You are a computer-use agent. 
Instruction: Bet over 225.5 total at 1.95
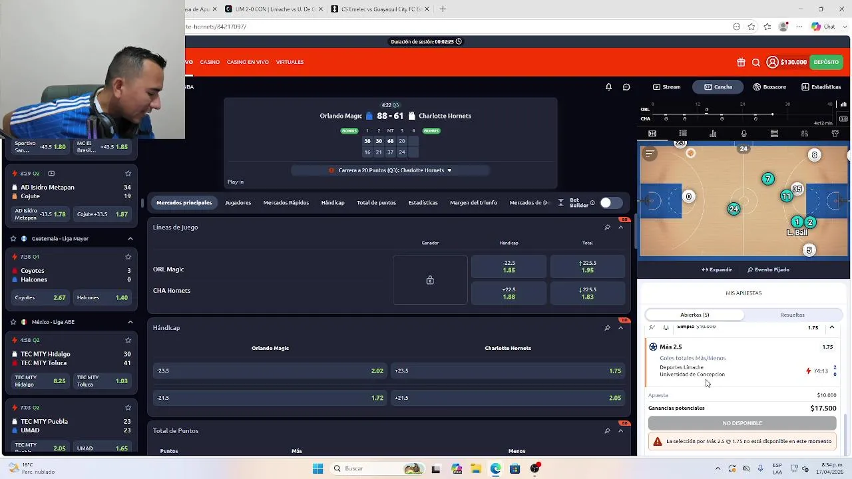[x=588, y=267]
